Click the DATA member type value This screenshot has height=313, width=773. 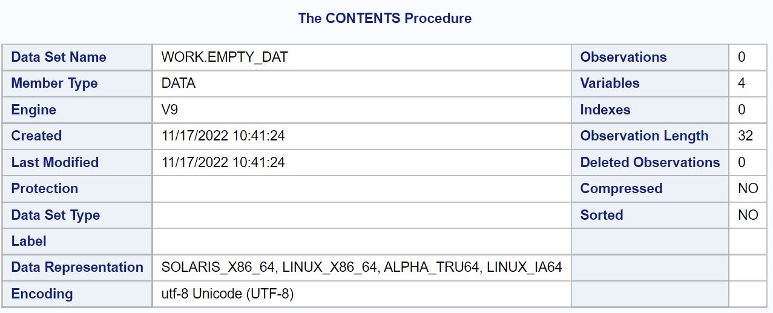[179, 84]
